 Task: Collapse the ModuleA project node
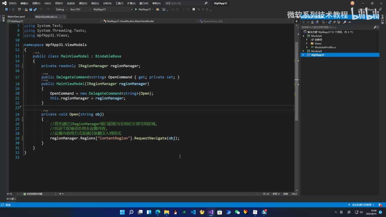click(x=304, y=36)
